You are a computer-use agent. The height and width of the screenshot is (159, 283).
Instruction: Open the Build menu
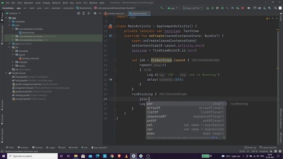point(65,3)
